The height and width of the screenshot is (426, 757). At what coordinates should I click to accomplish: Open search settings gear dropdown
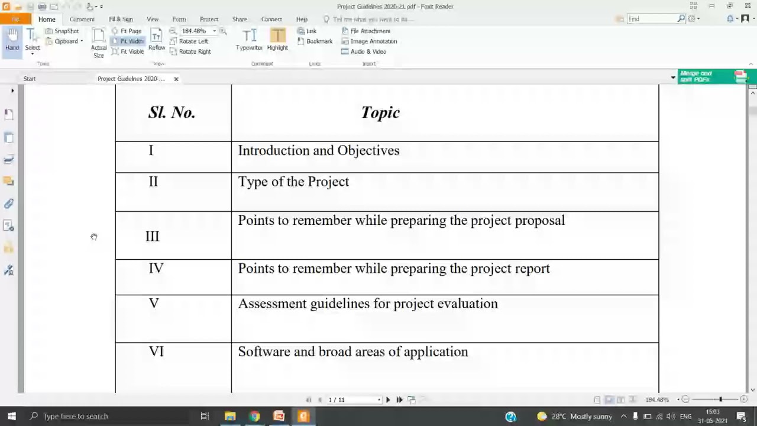tap(694, 19)
